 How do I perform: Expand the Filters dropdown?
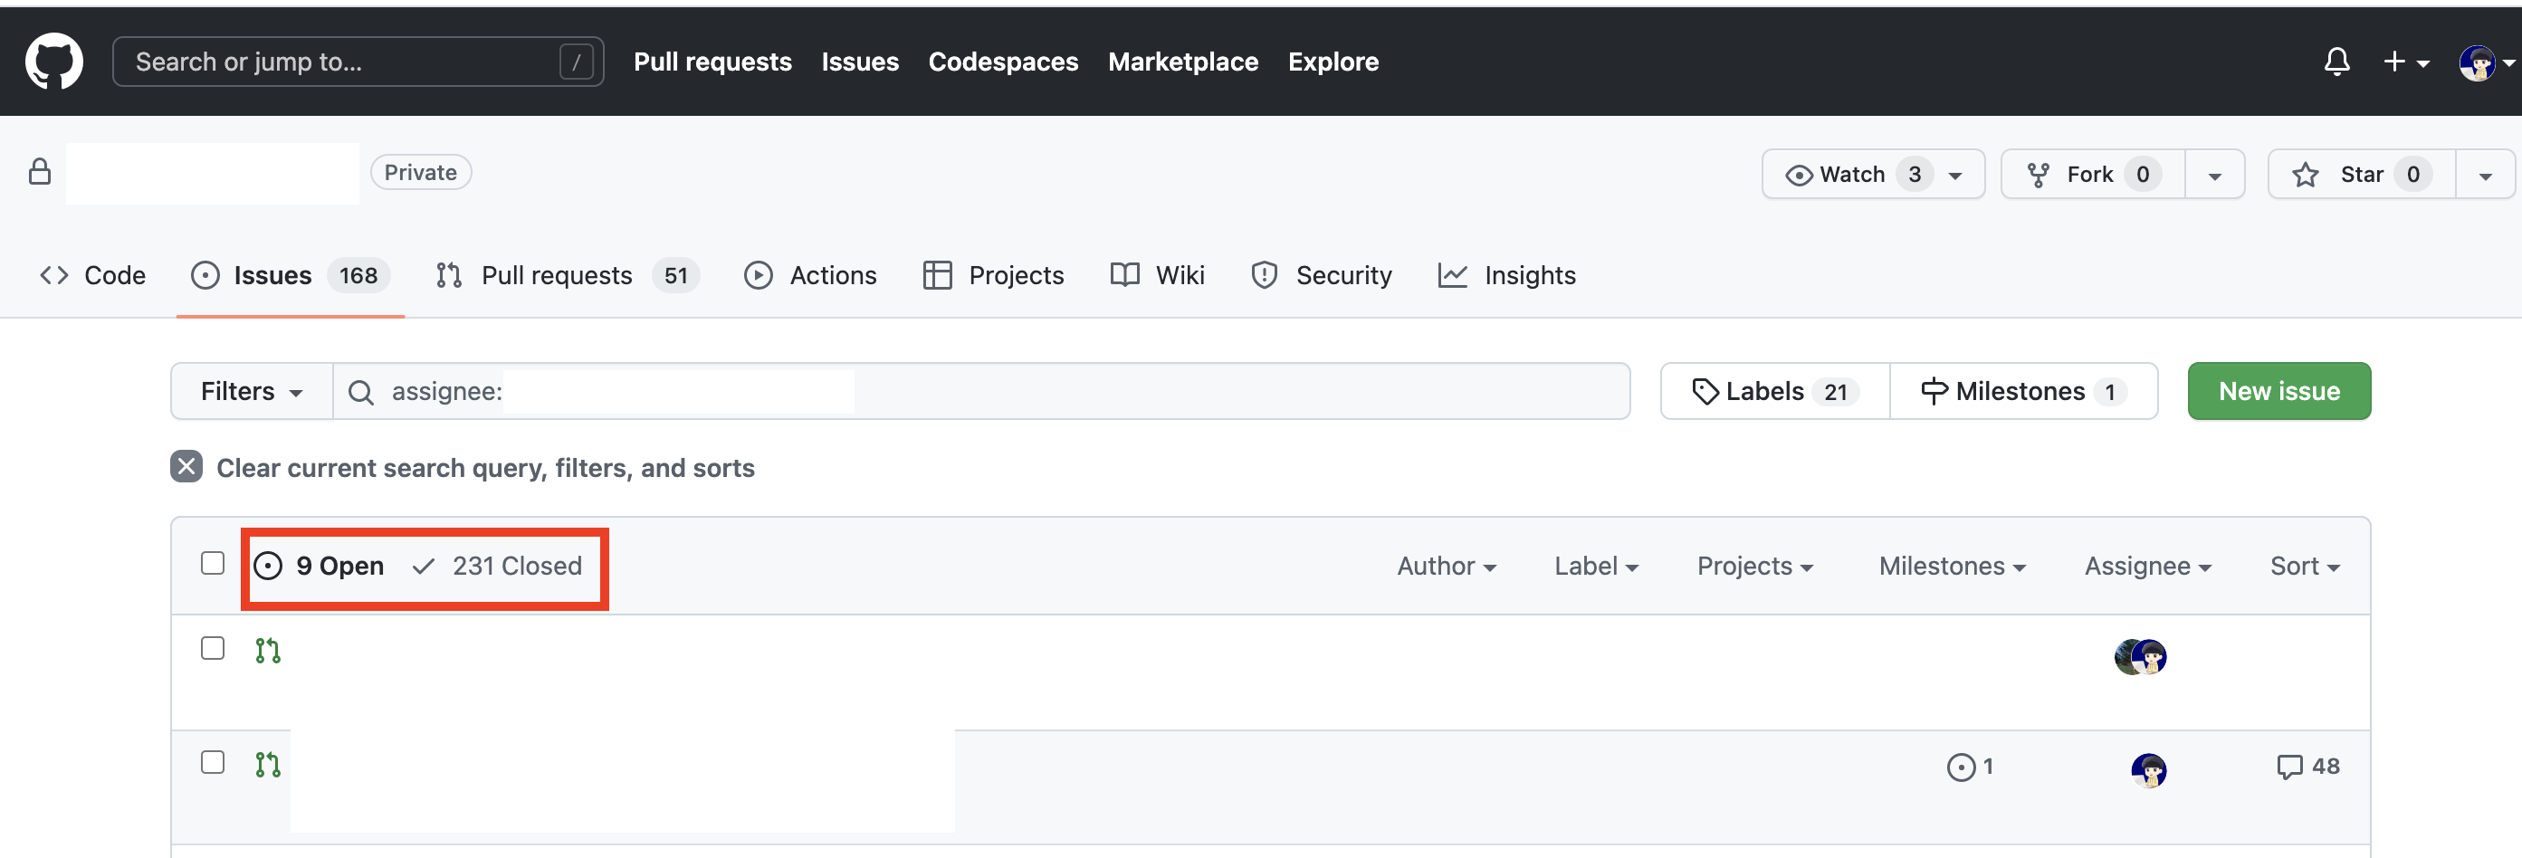[252, 391]
